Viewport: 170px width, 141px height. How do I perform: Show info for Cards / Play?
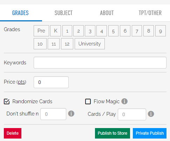tap(151, 114)
